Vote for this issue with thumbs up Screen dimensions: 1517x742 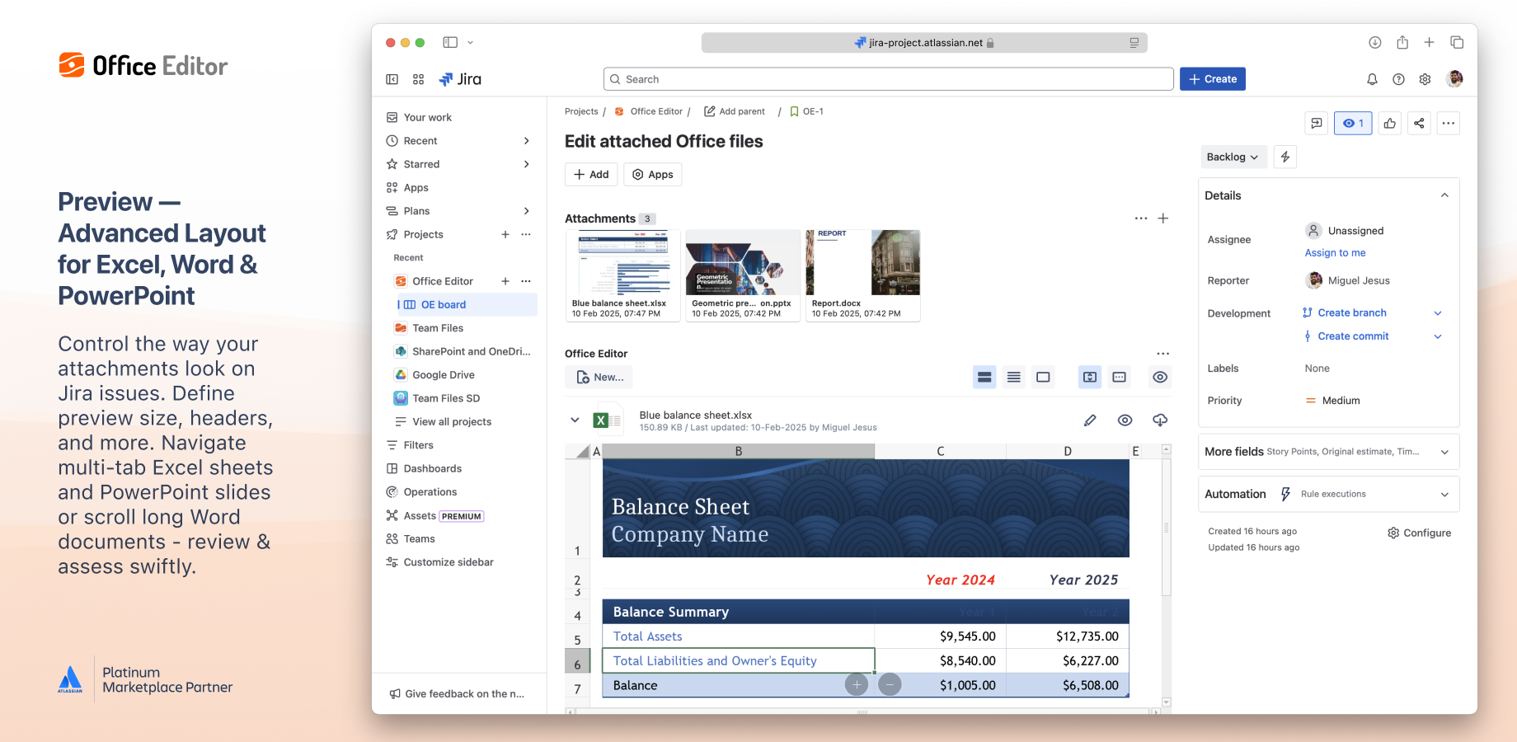tap(1390, 123)
